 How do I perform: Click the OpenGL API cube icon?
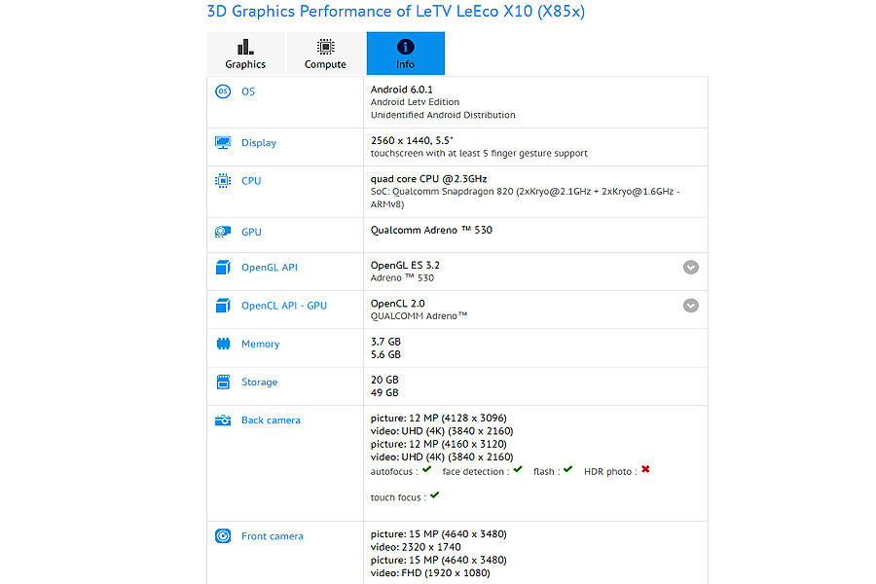coord(223,267)
